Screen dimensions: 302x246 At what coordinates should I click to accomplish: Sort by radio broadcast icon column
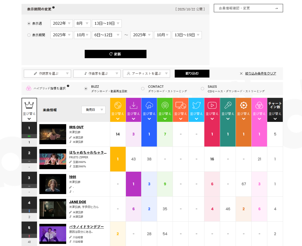165,110
